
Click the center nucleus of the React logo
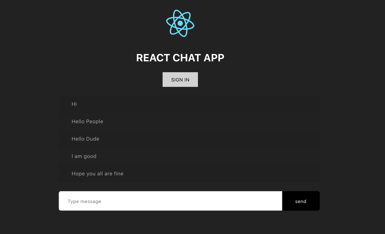tap(180, 23)
